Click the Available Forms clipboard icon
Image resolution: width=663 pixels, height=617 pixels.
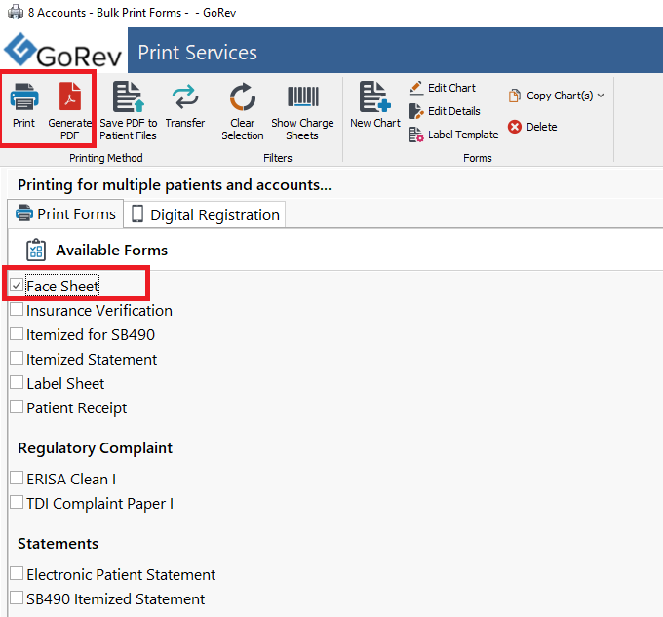tap(36, 250)
